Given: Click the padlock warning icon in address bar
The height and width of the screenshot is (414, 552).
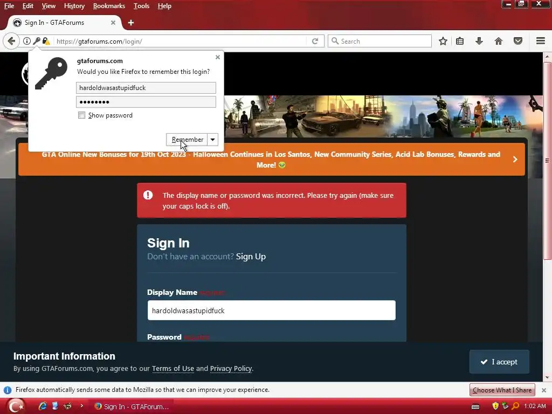Looking at the screenshot, I should pyautogui.click(x=46, y=41).
